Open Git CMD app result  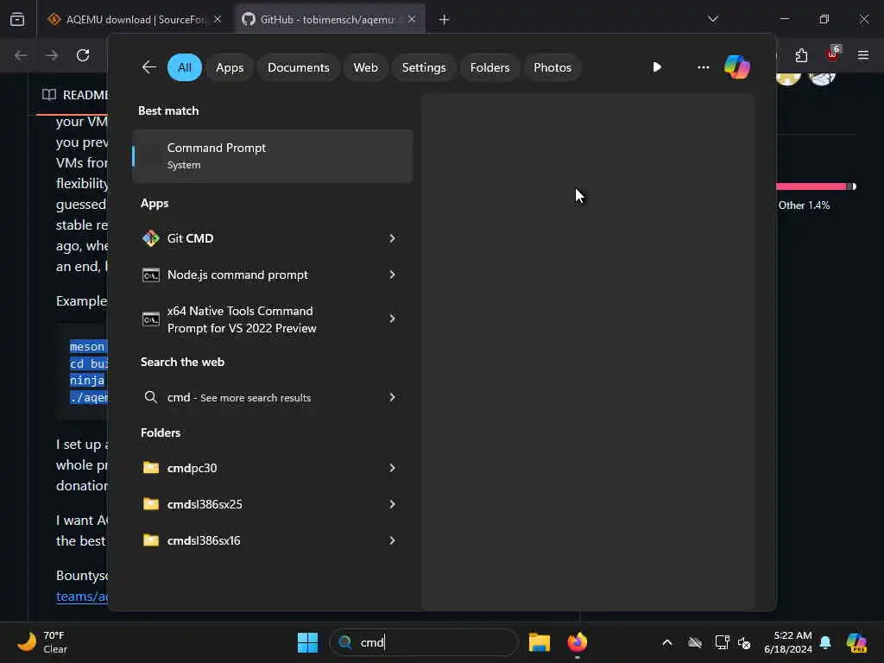click(x=272, y=238)
